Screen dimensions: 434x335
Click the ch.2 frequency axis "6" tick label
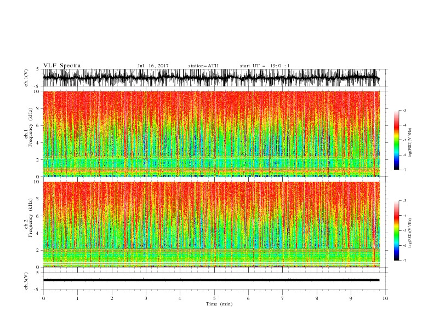(x=38, y=216)
